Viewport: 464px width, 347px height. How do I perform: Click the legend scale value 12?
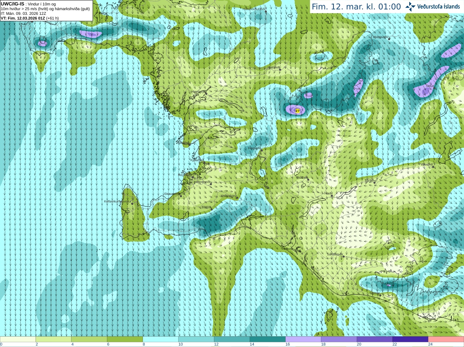(x=216, y=344)
